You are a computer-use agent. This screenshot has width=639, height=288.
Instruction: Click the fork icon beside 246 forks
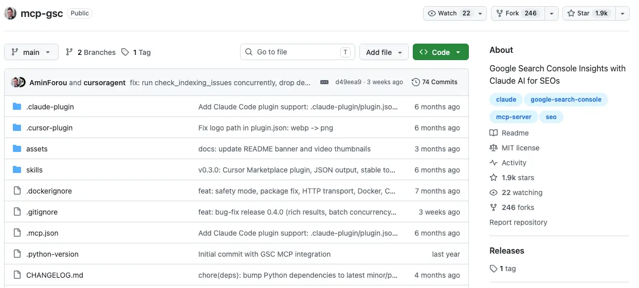tap(494, 207)
